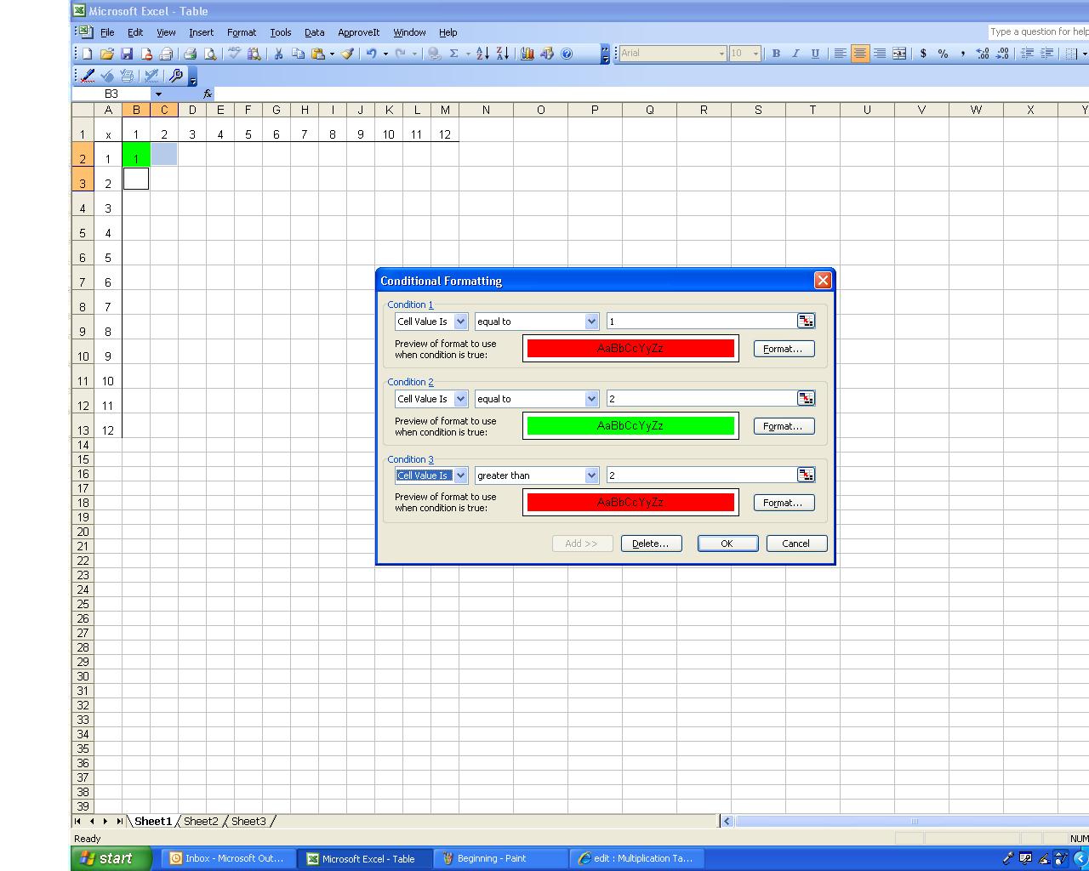Image resolution: width=1089 pixels, height=871 pixels.
Task: Click the New workbook icon
Action: (88, 54)
